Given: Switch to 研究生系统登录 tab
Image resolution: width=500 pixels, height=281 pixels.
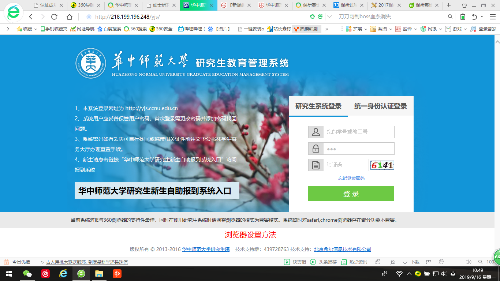Looking at the screenshot, I should (x=318, y=106).
